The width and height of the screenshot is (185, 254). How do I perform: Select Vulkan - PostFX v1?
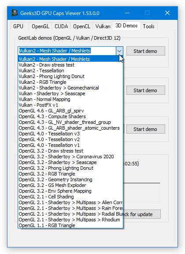[70, 105]
